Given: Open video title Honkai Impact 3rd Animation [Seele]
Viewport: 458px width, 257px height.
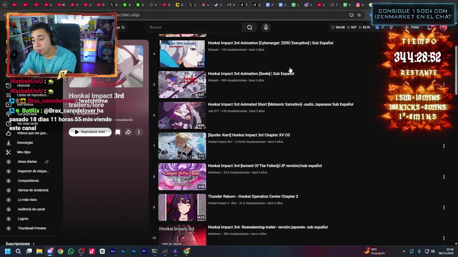Looking at the screenshot, I should pos(251,74).
